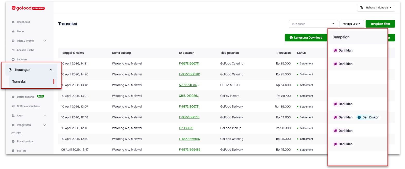The width and height of the screenshot is (405, 169).
Task: Click the Dashboard home icon
Action: [x=13, y=22]
